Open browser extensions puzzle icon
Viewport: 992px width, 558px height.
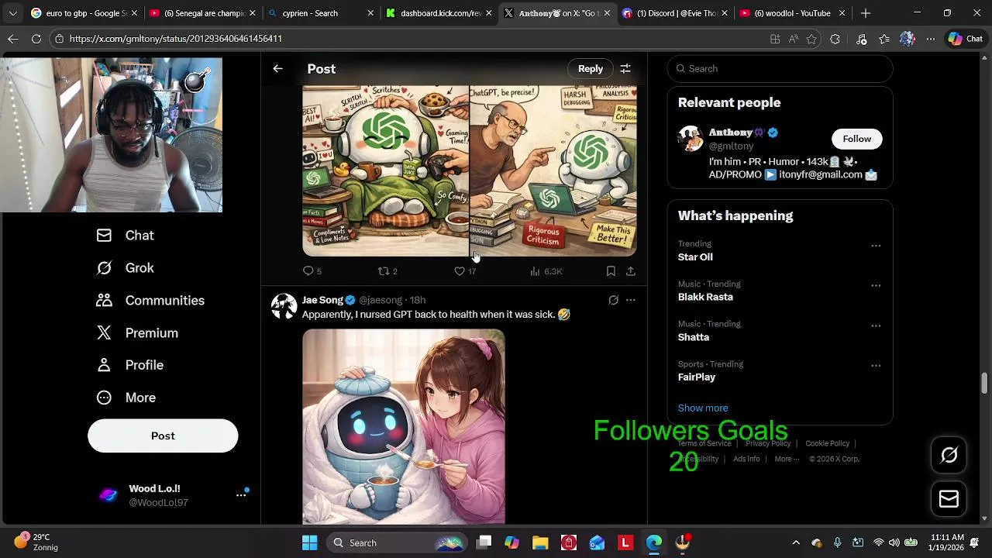click(835, 39)
